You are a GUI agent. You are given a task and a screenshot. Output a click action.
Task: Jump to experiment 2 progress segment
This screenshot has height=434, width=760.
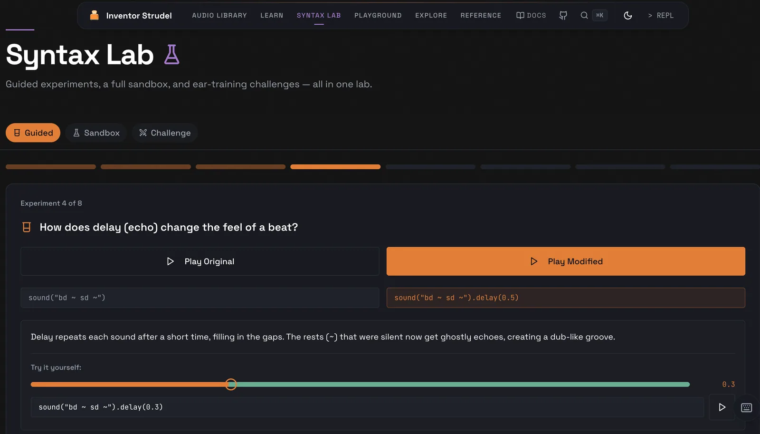[x=146, y=167]
